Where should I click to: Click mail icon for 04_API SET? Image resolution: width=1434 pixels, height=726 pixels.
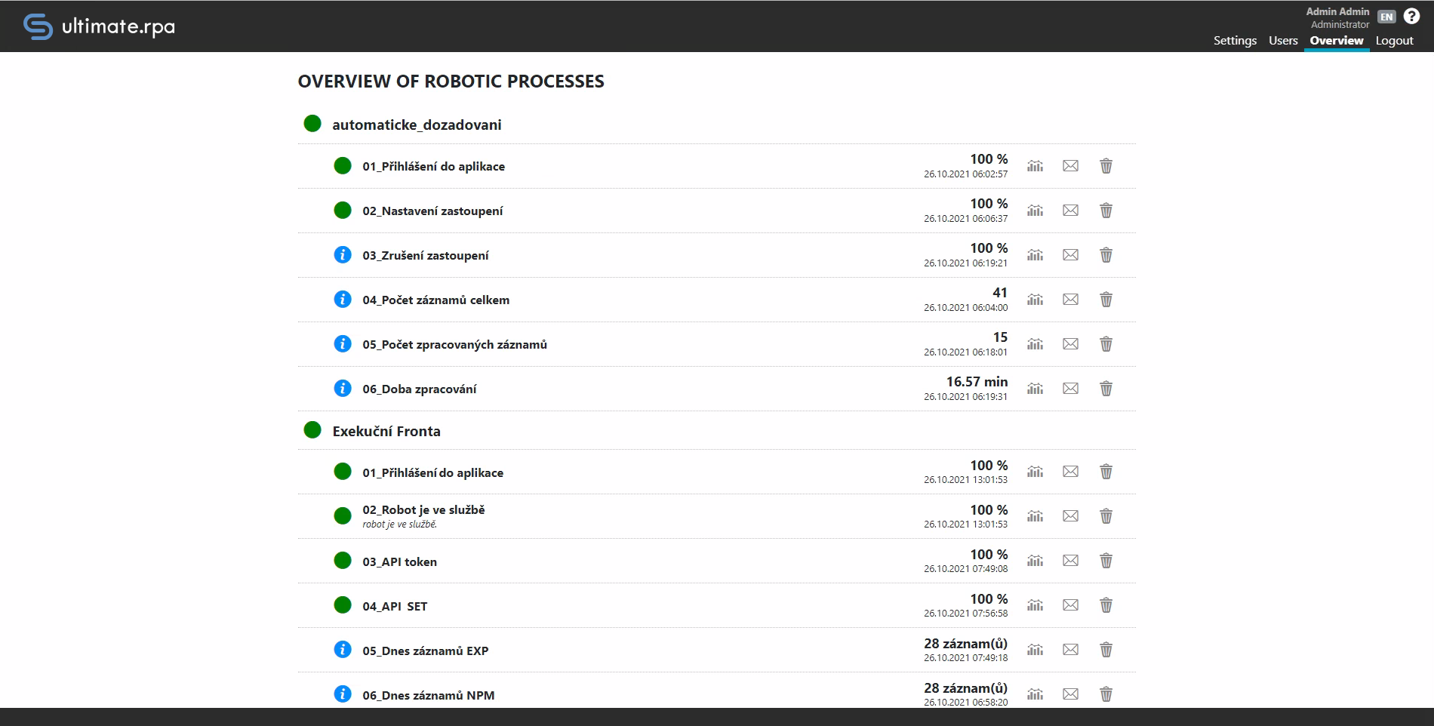(1070, 605)
